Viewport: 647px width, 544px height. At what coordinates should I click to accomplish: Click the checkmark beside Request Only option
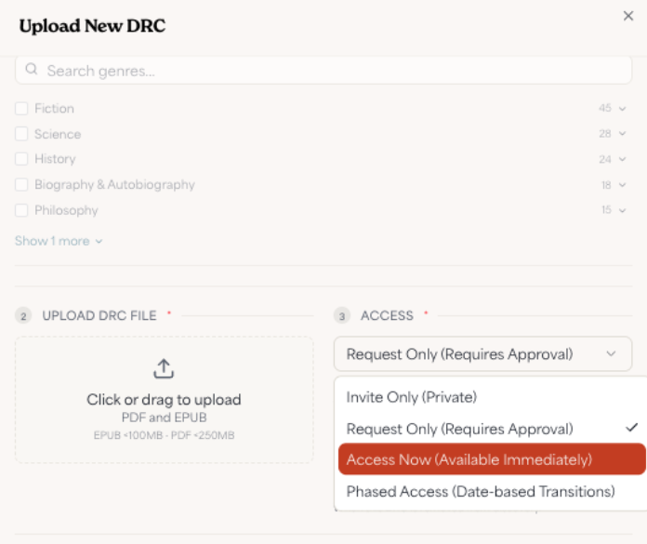(631, 428)
